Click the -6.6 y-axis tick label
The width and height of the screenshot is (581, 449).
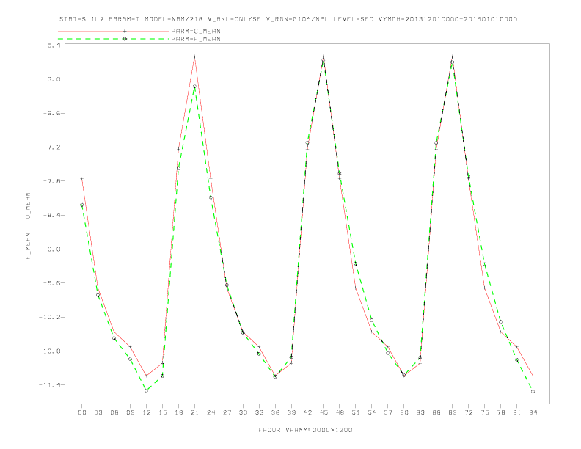pyautogui.click(x=52, y=113)
